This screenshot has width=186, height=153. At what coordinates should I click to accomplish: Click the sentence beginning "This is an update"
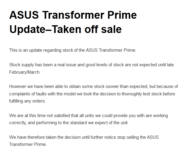click(73, 50)
